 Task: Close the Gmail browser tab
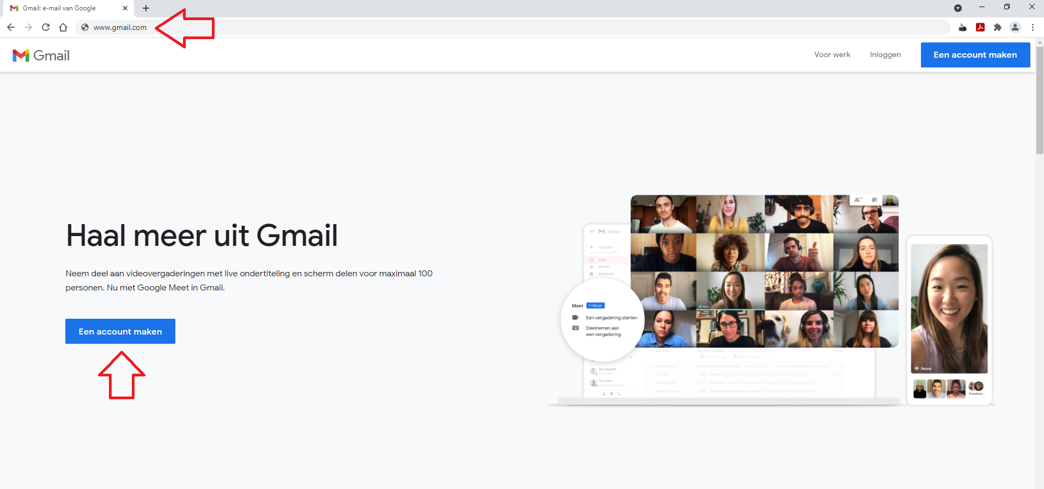tap(125, 8)
